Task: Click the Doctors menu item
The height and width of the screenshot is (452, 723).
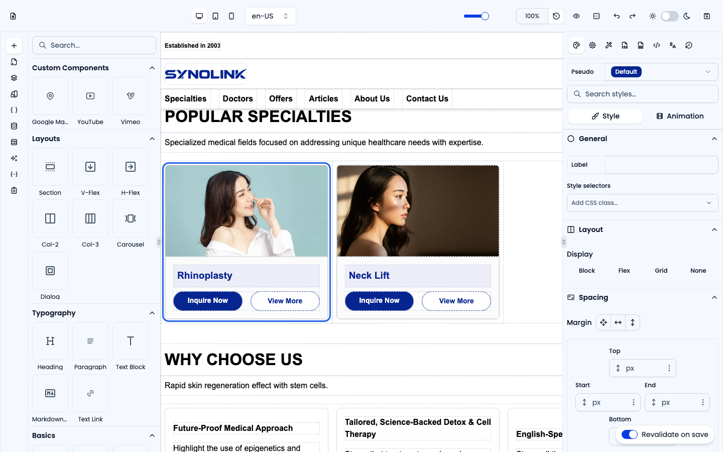Action: (x=238, y=99)
